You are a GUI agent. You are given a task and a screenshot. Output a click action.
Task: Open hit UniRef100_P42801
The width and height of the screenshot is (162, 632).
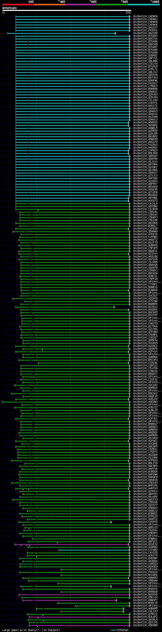coord(145,30)
